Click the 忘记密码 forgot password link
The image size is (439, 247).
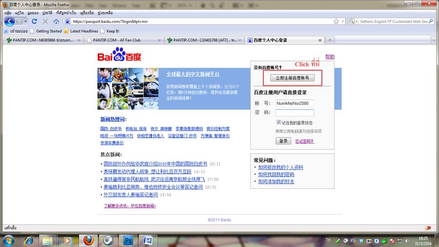coord(304,141)
